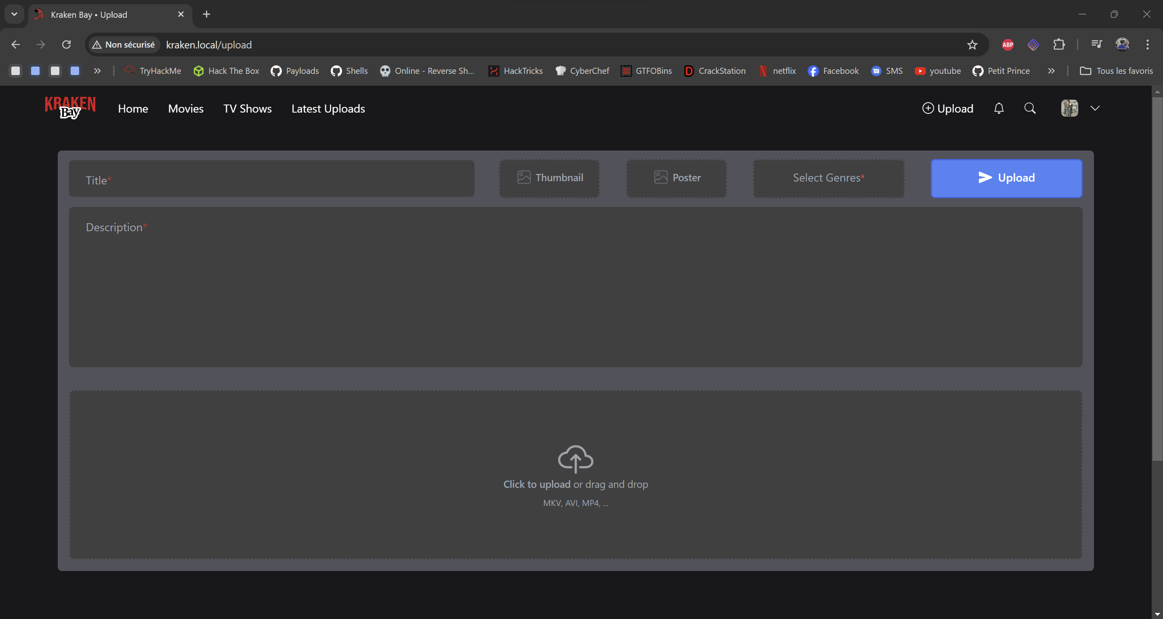Click the Kraken Bay logo
Screen dimensions: 1163x619
pyautogui.click(x=70, y=107)
